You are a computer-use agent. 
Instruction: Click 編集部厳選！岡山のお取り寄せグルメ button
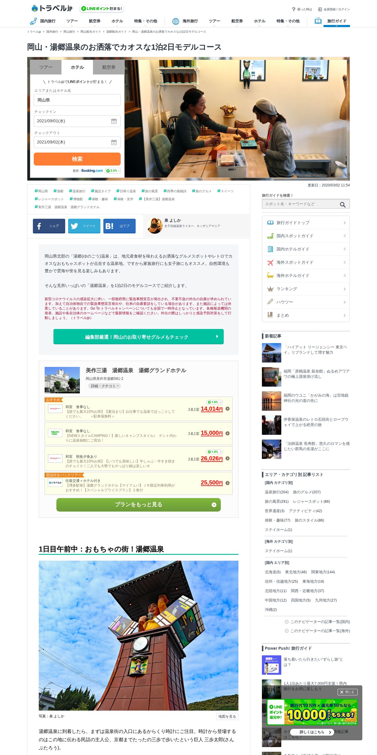(x=139, y=337)
